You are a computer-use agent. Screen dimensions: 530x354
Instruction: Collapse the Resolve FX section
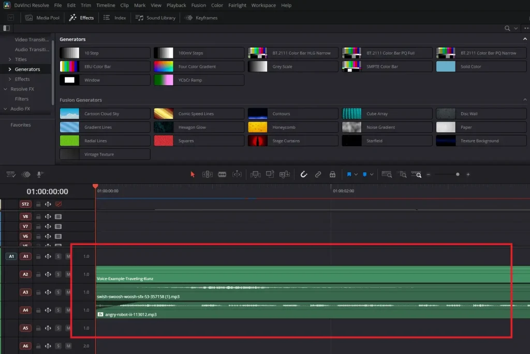coord(5,89)
